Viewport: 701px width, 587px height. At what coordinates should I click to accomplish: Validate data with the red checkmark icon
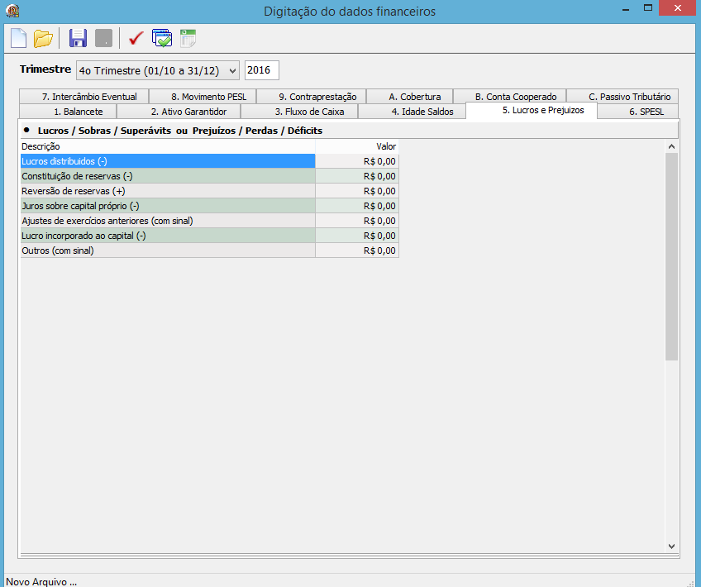(x=136, y=38)
